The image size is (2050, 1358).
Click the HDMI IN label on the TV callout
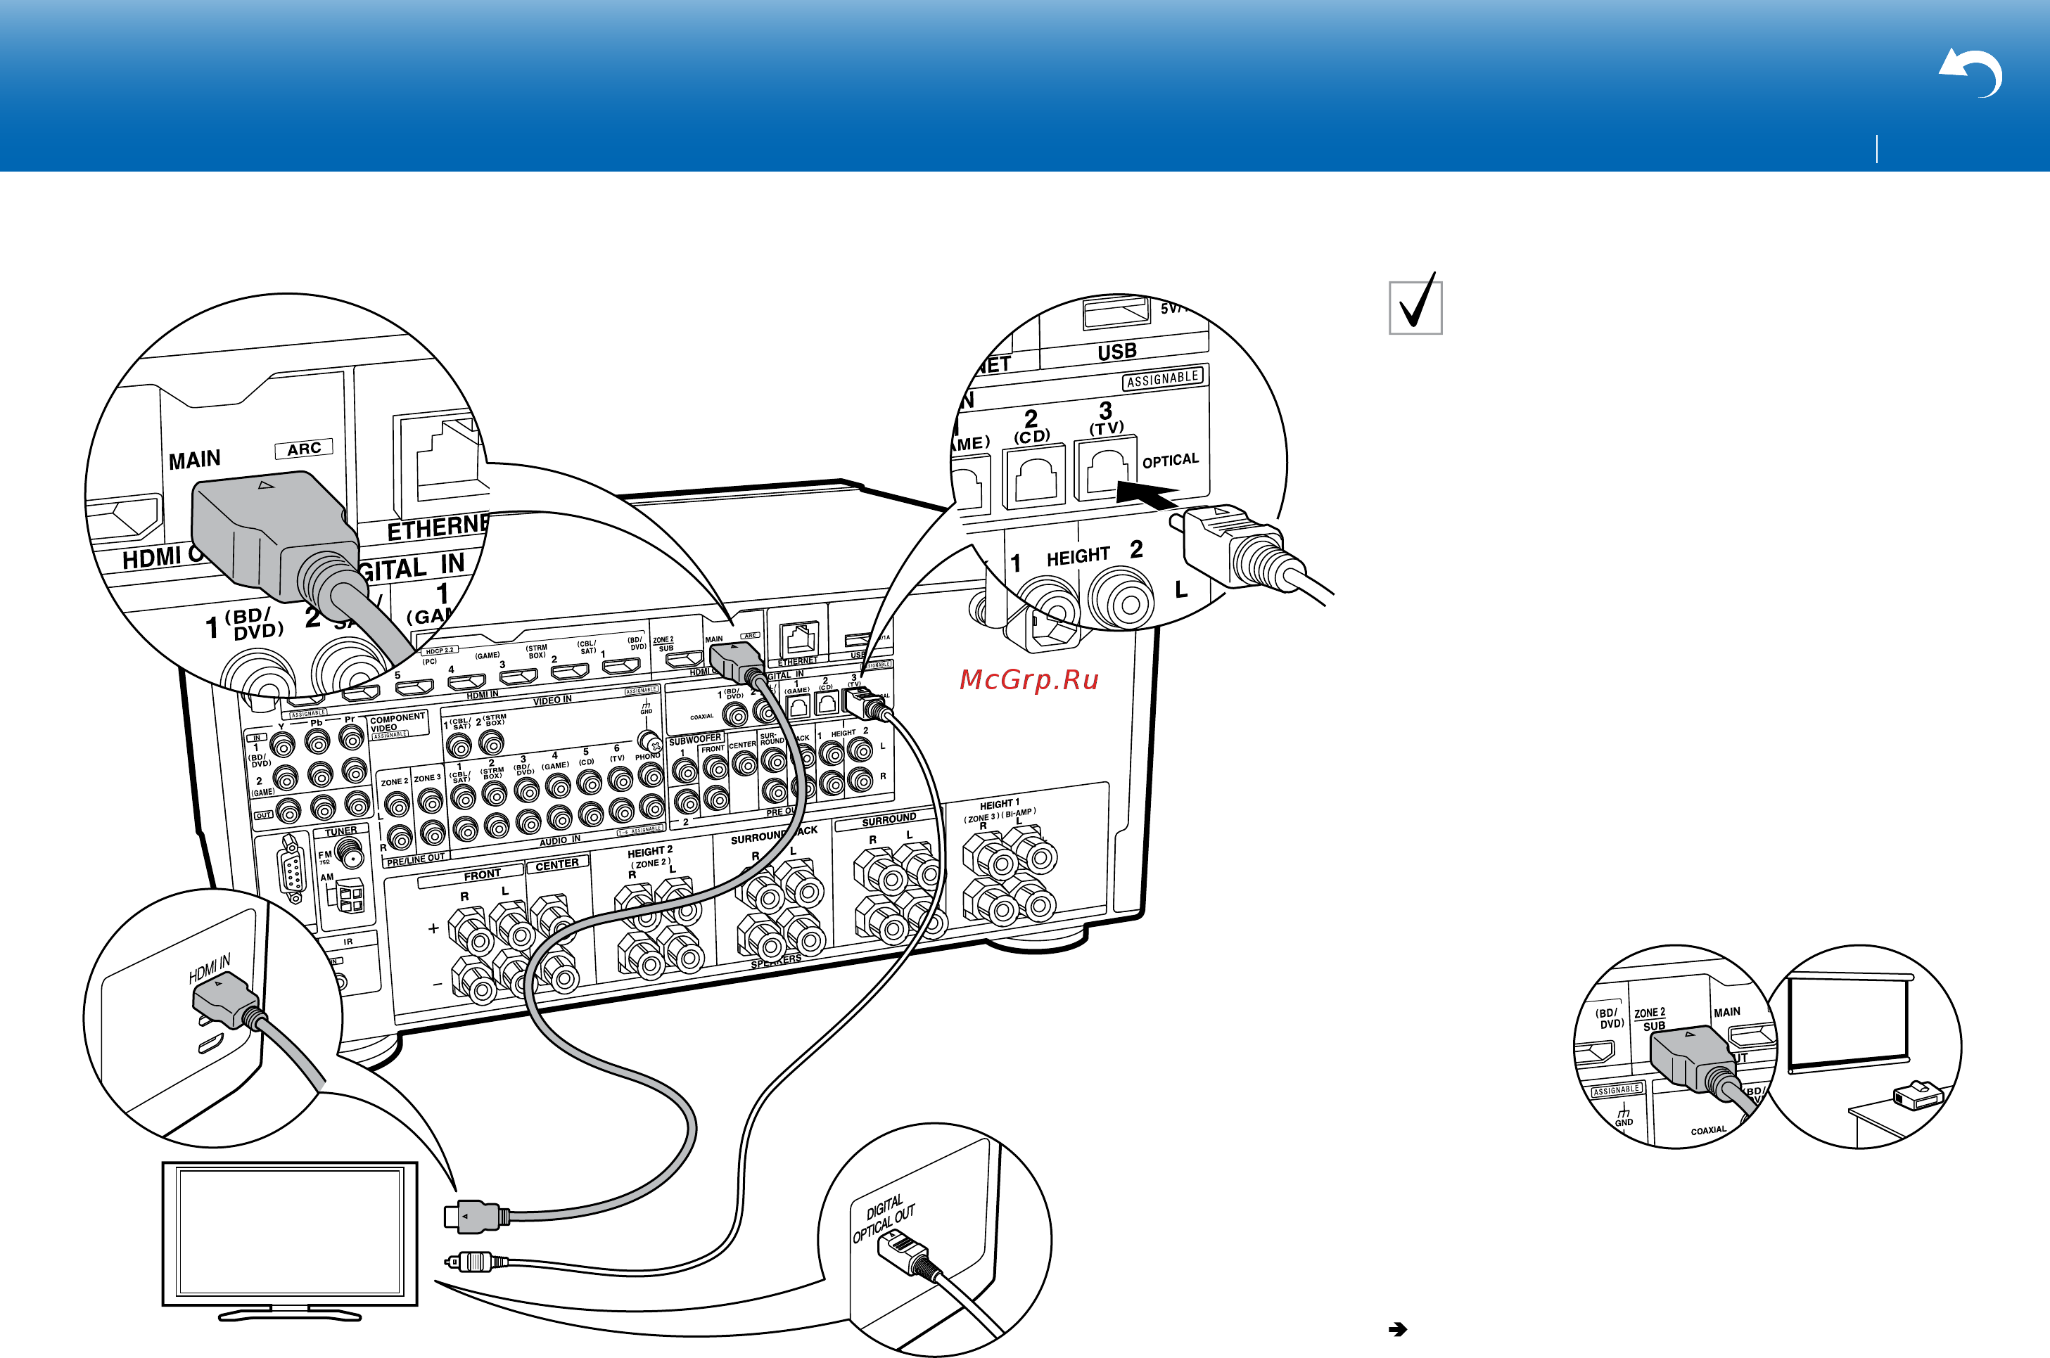[x=210, y=968]
